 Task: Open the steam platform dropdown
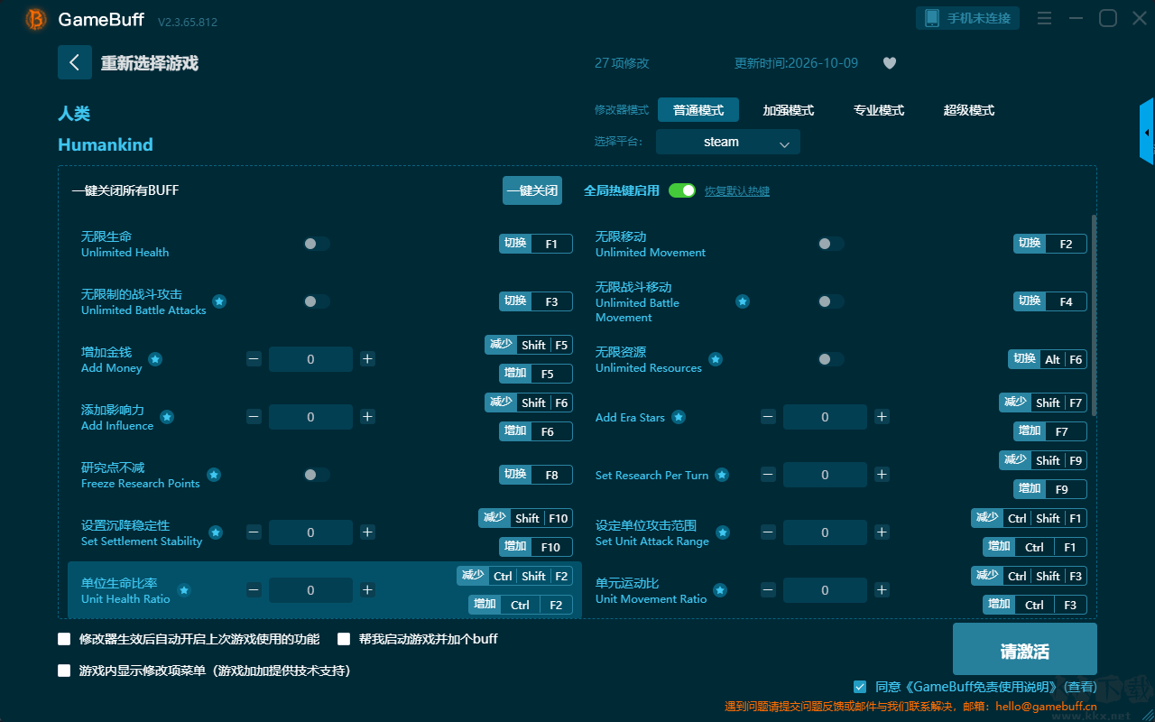click(x=728, y=142)
